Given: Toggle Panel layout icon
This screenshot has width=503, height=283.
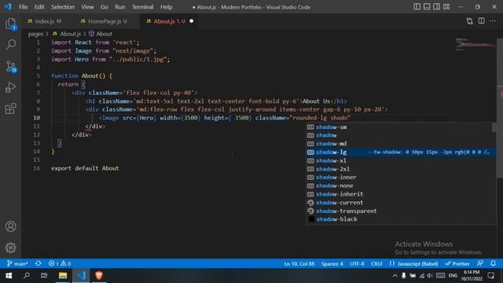Looking at the screenshot, I should [427, 7].
